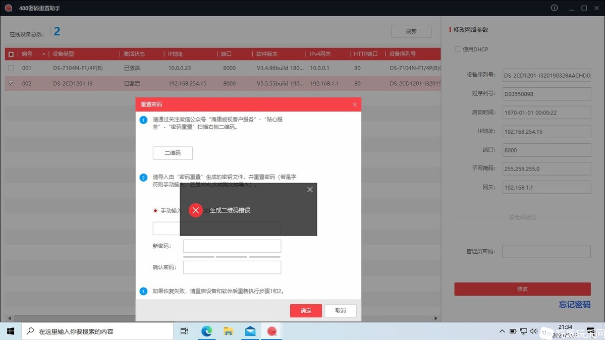Open the 忘记密码 link
The image size is (605, 340).
pyautogui.click(x=575, y=305)
